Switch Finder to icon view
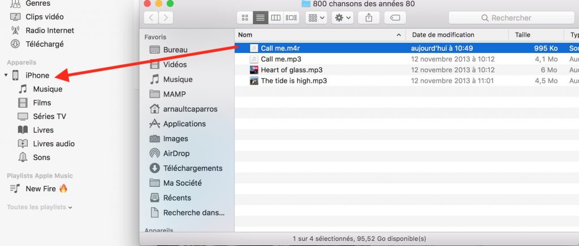Viewport: 579px width, 246px height. 245,17
